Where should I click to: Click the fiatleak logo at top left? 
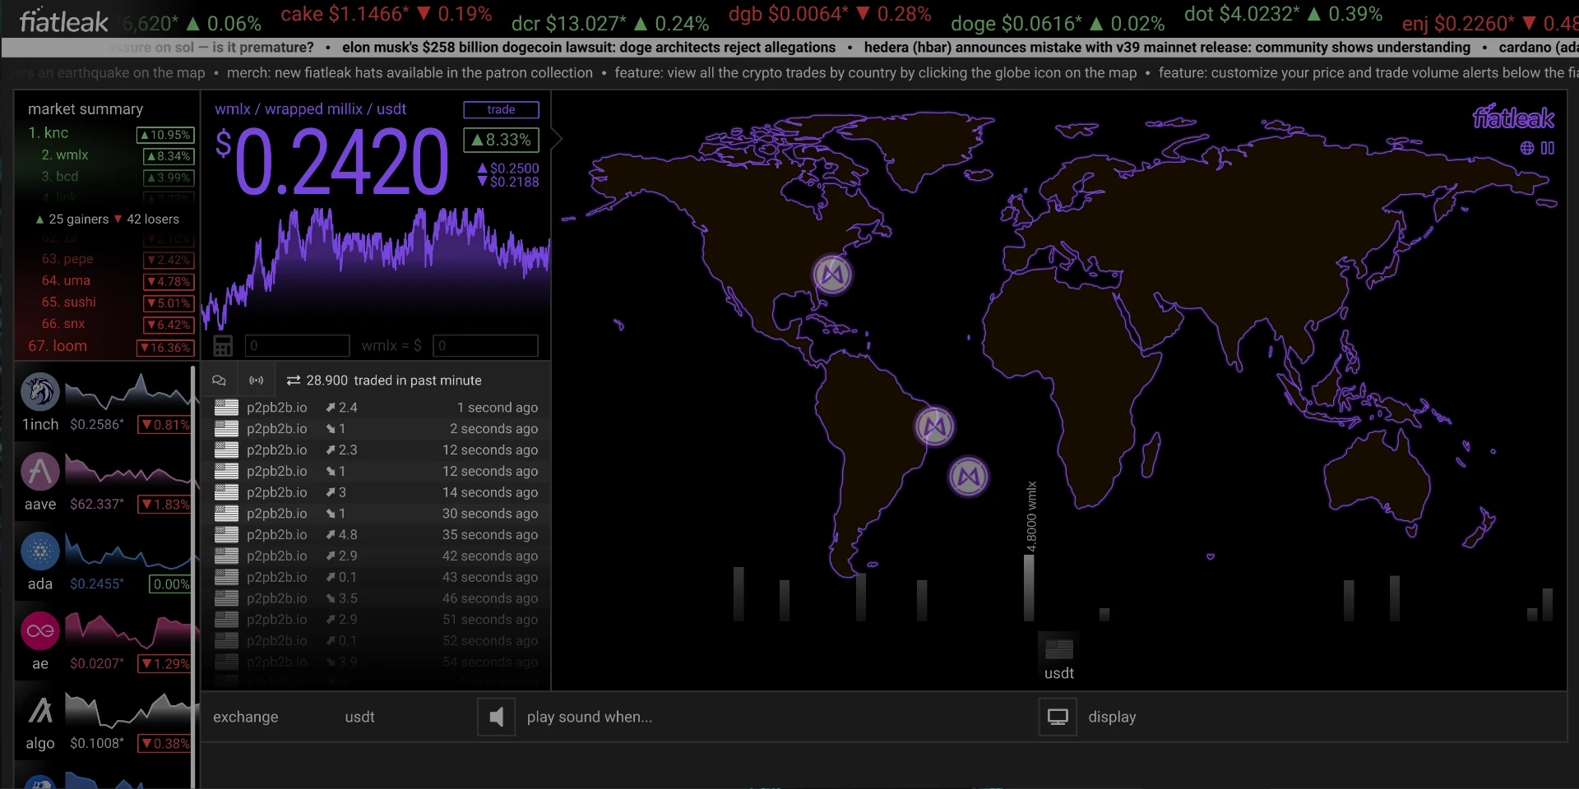click(63, 21)
